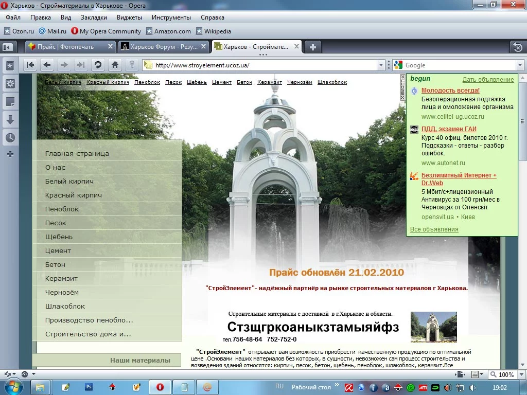This screenshot has height=395, width=527.
Task: Open the Notes panel icon
Action: point(10,101)
